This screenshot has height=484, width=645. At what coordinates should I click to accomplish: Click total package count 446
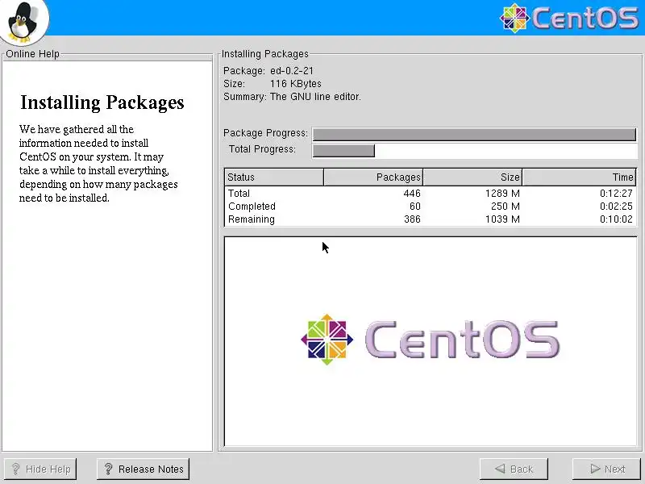pos(412,194)
